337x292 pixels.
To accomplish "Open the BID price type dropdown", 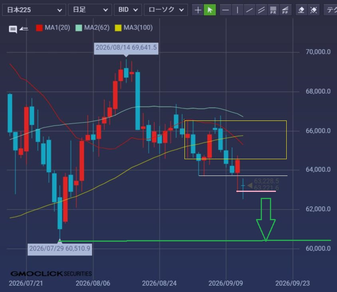I will 128,10.
